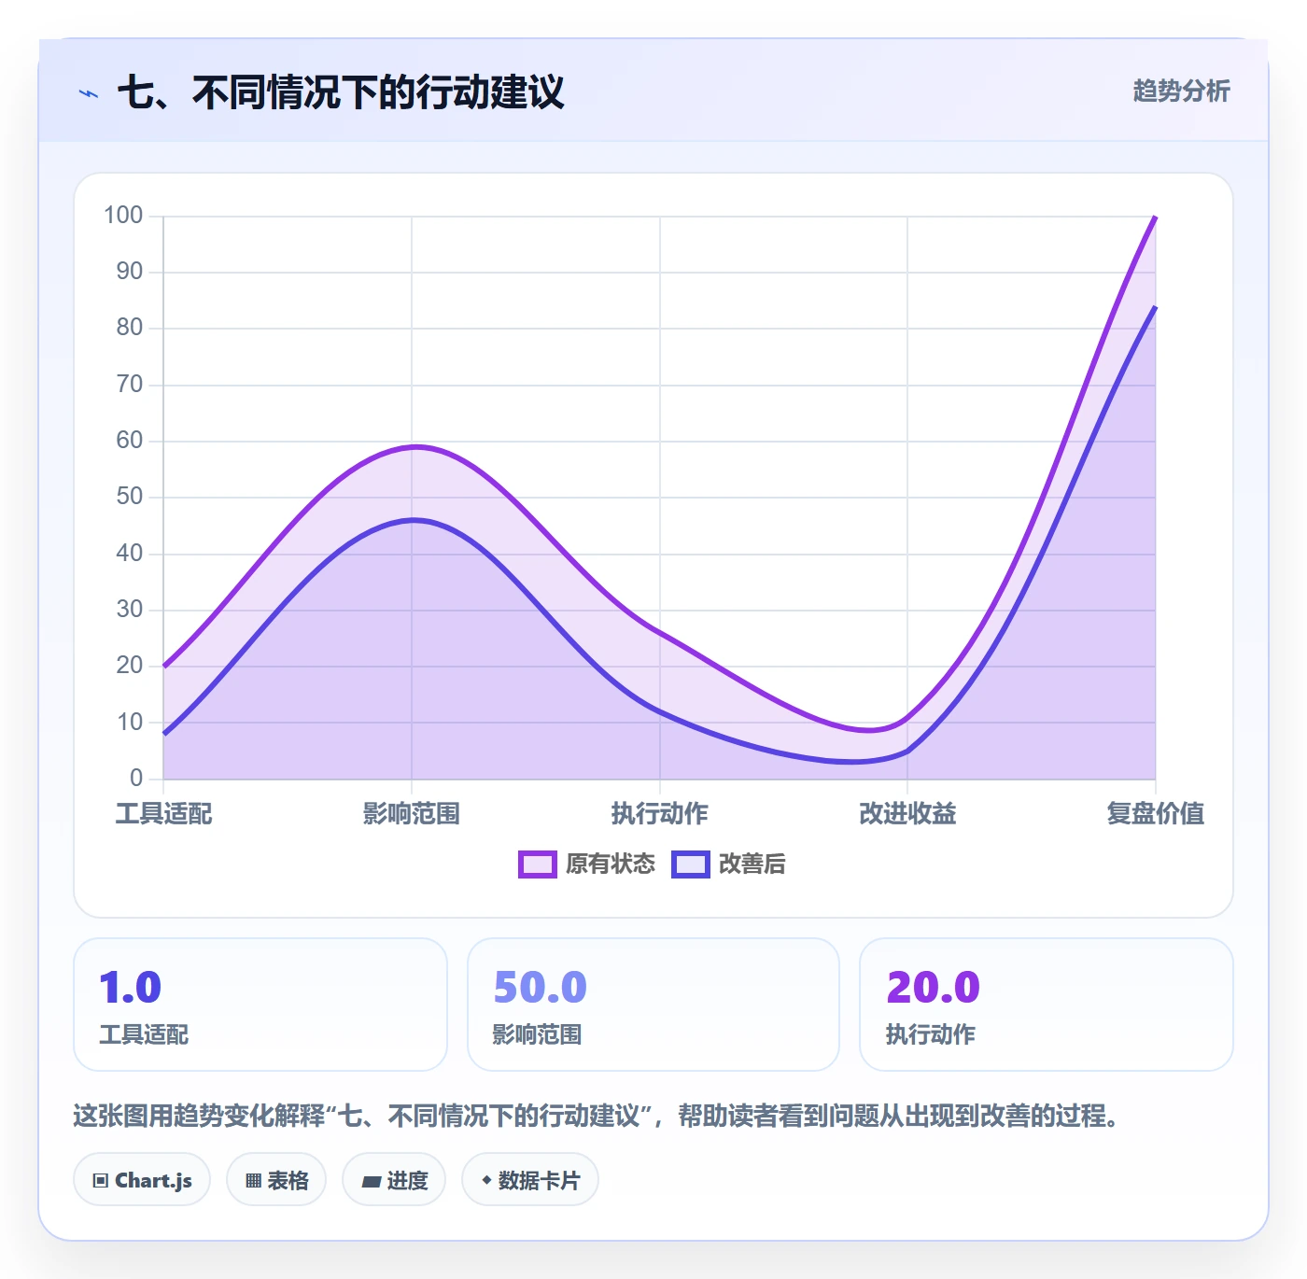Screen dimensions: 1307x1279
Task: Click the 工具适配 x-axis label
Action: tap(164, 814)
